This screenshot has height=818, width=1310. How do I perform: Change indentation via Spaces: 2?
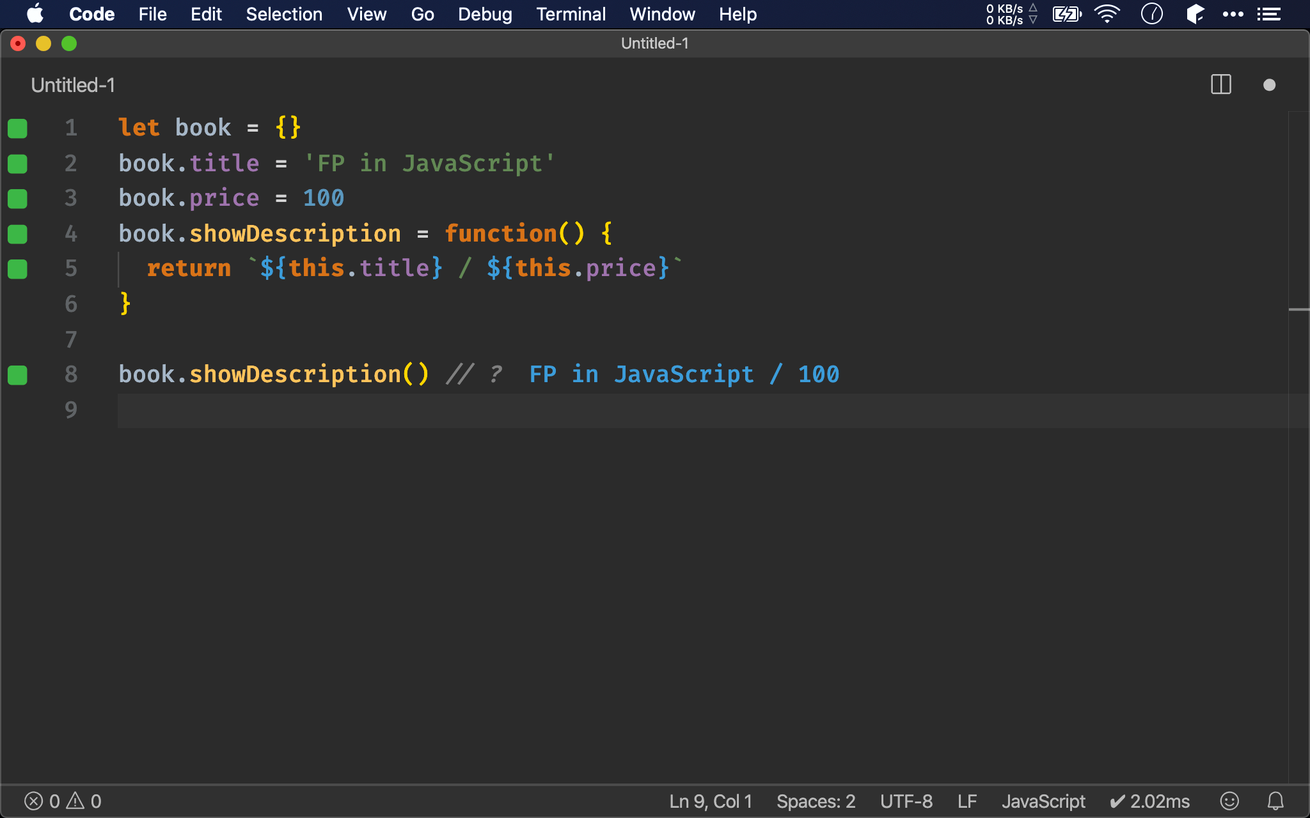(816, 801)
